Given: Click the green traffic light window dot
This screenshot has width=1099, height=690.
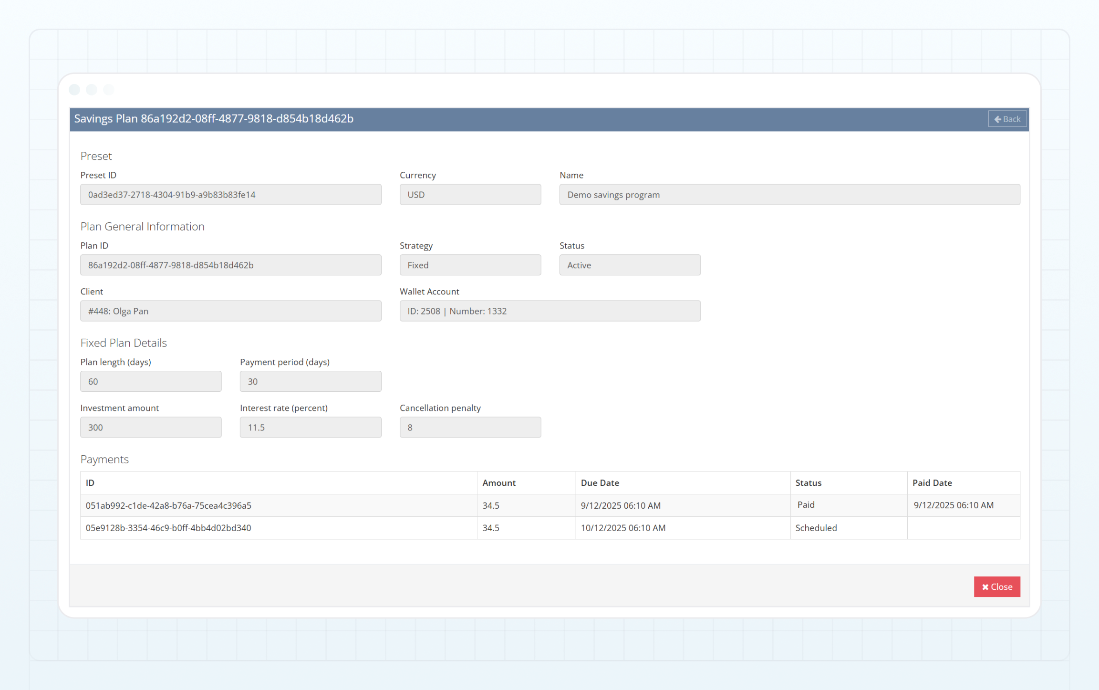Looking at the screenshot, I should (x=108, y=89).
